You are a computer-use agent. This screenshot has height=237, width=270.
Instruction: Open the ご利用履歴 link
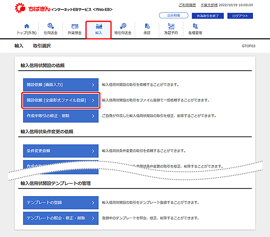[187, 5]
